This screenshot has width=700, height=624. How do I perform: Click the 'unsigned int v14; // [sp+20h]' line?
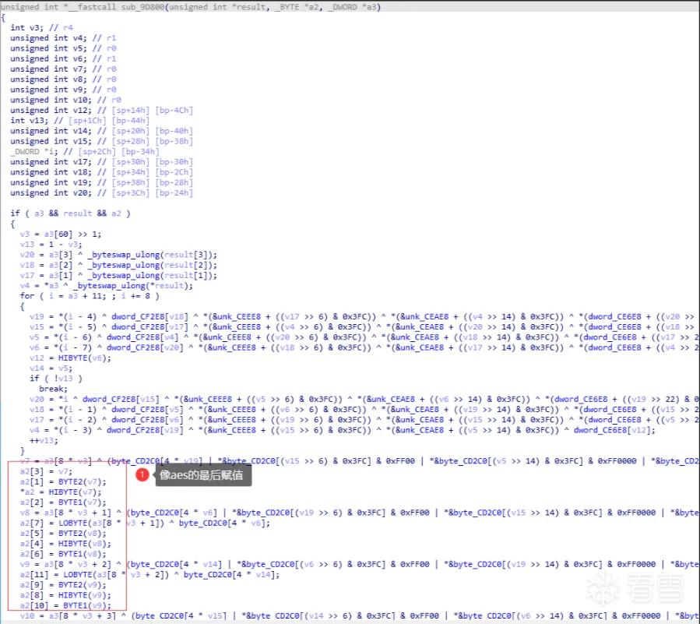(x=101, y=131)
